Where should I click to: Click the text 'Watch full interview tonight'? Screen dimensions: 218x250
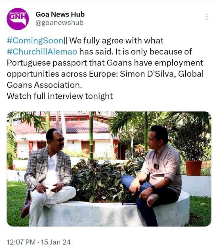click(x=60, y=96)
